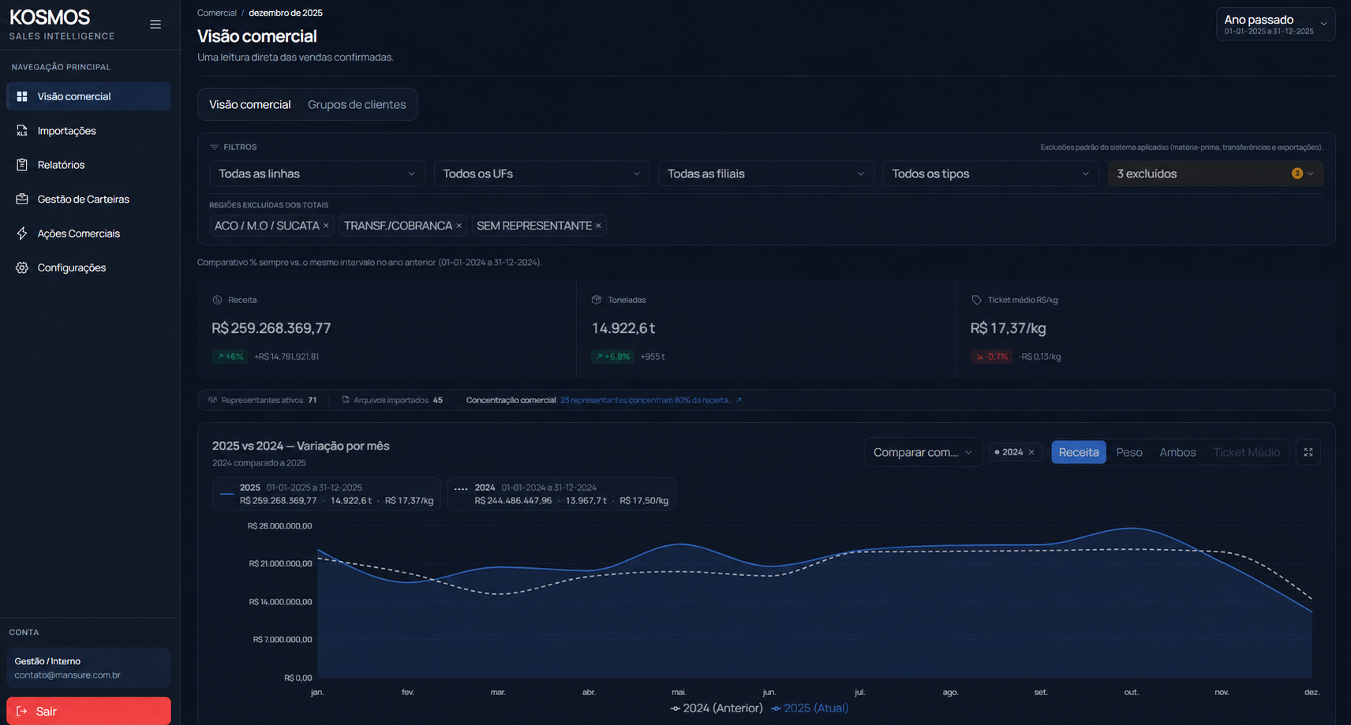This screenshot has height=725, width=1351.
Task: Click the Comercial breadcrumb link
Action: pos(217,13)
